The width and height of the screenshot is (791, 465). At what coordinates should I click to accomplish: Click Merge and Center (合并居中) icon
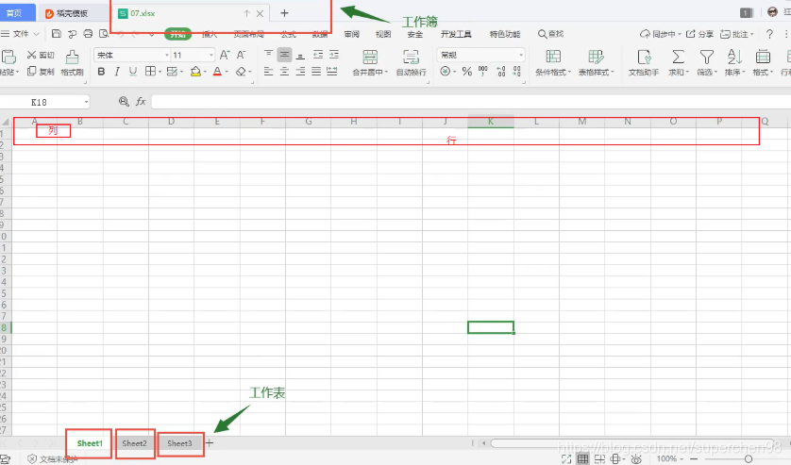coord(370,57)
